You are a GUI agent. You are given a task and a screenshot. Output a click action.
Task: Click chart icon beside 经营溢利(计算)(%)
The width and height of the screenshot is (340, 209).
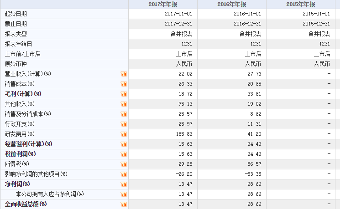tap(124, 144)
